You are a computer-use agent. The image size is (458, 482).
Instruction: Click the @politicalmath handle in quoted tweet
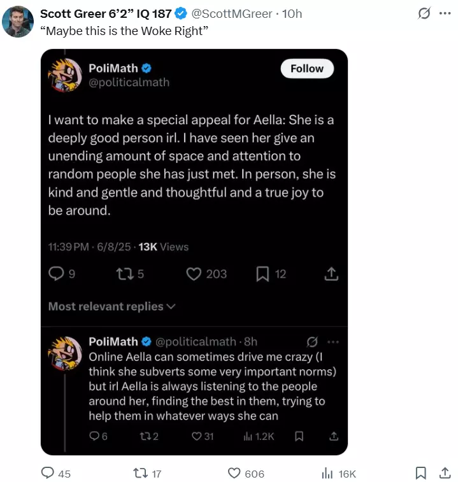point(129,82)
